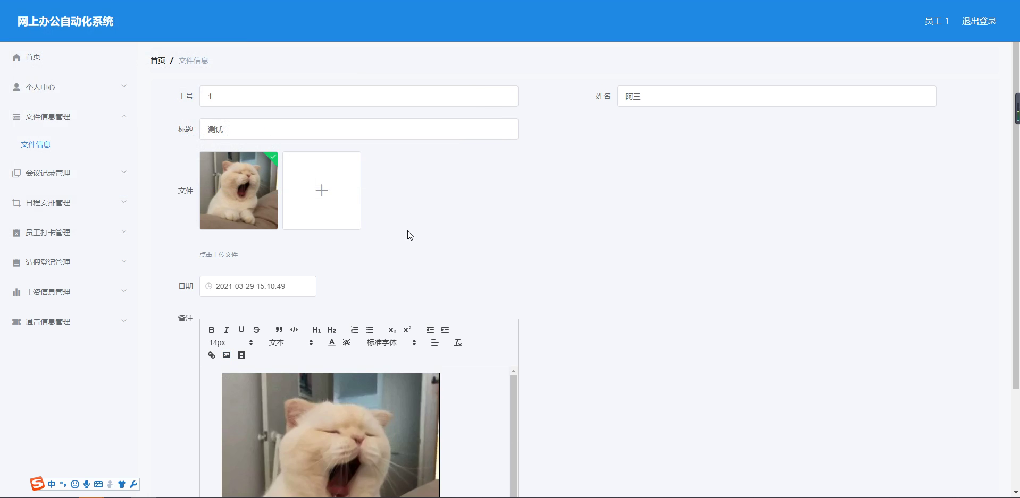Toggle punctuation mode on Sogou bar
The height and width of the screenshot is (498, 1020).
coord(63,484)
